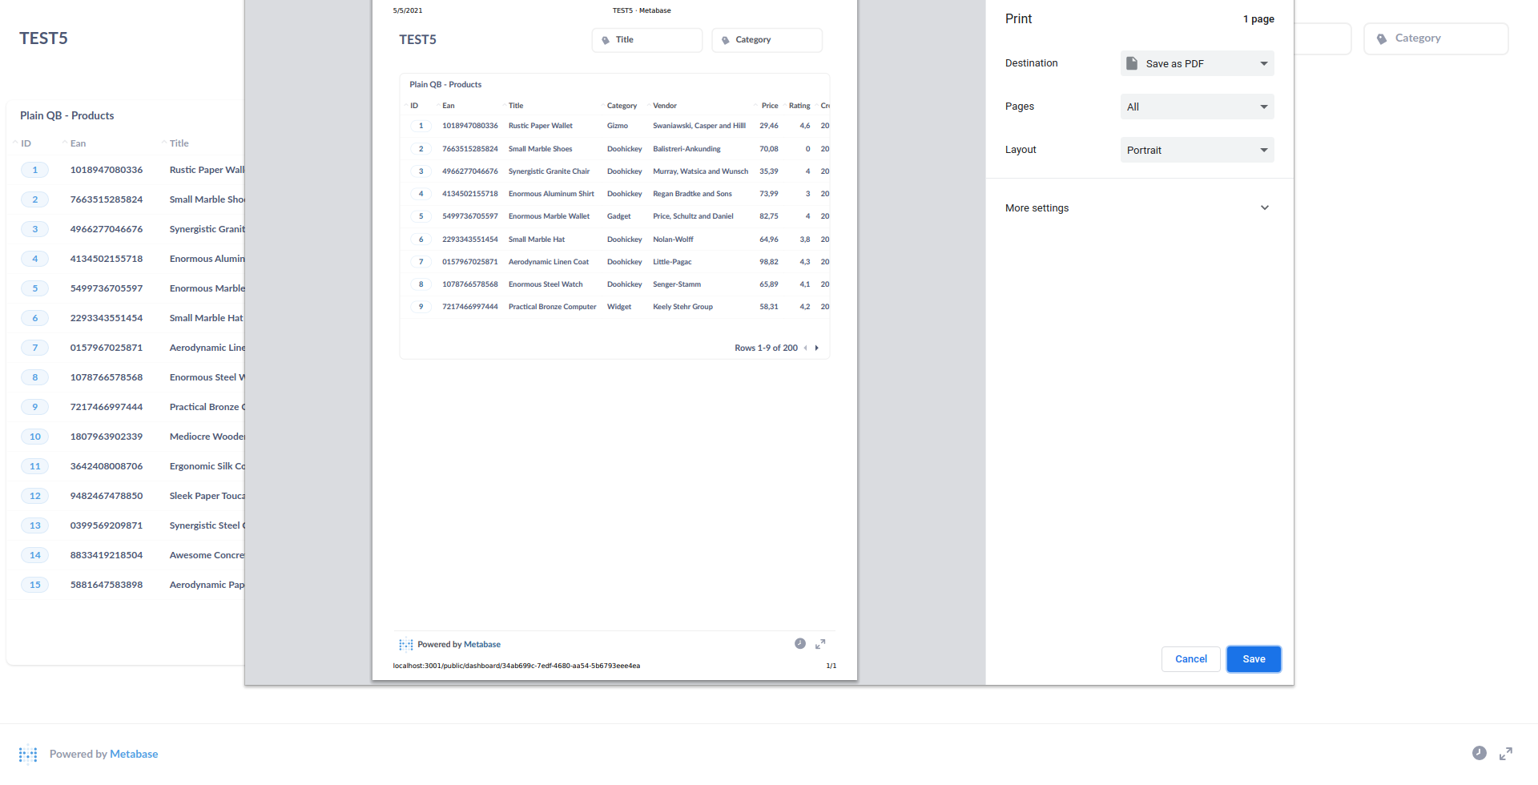Click Cancel to dismiss the print dialog
Screen dimensions: 1538x785
(x=1190, y=658)
